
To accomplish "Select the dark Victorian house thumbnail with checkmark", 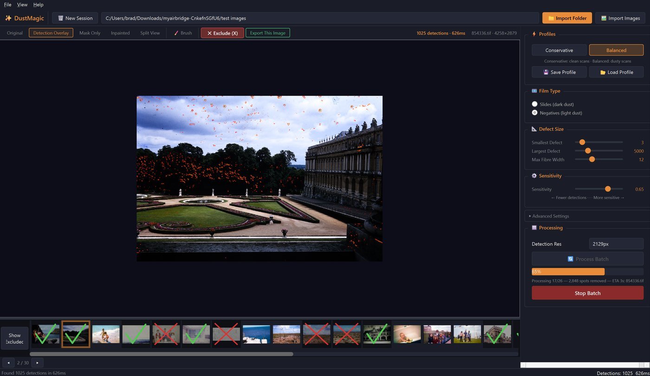I will (377, 334).
